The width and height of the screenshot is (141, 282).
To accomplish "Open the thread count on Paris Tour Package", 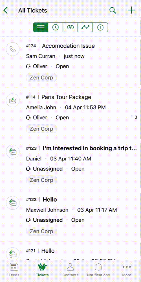I will [x=134, y=117].
